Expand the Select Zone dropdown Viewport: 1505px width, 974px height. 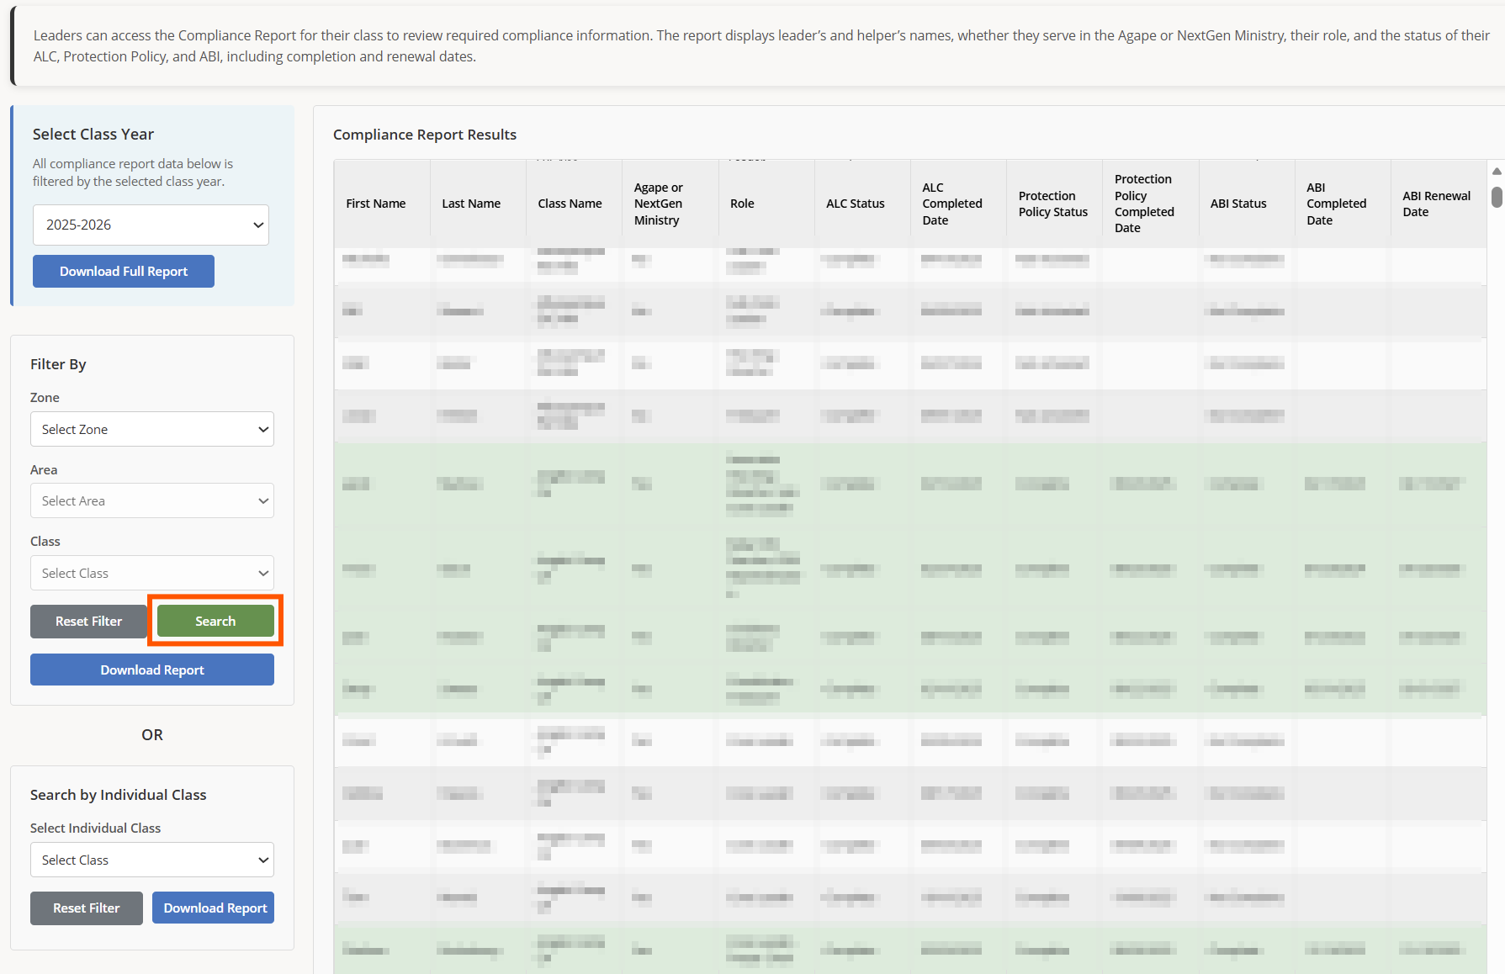point(152,430)
